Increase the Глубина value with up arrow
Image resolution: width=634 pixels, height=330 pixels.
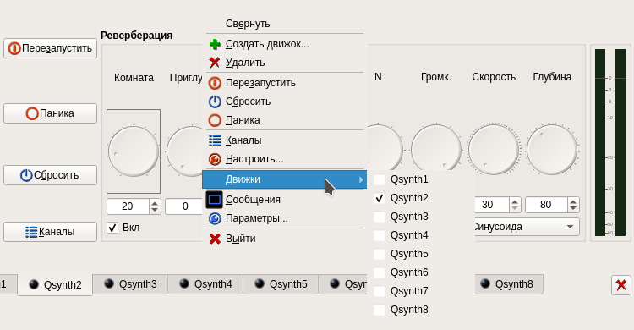pos(573,201)
